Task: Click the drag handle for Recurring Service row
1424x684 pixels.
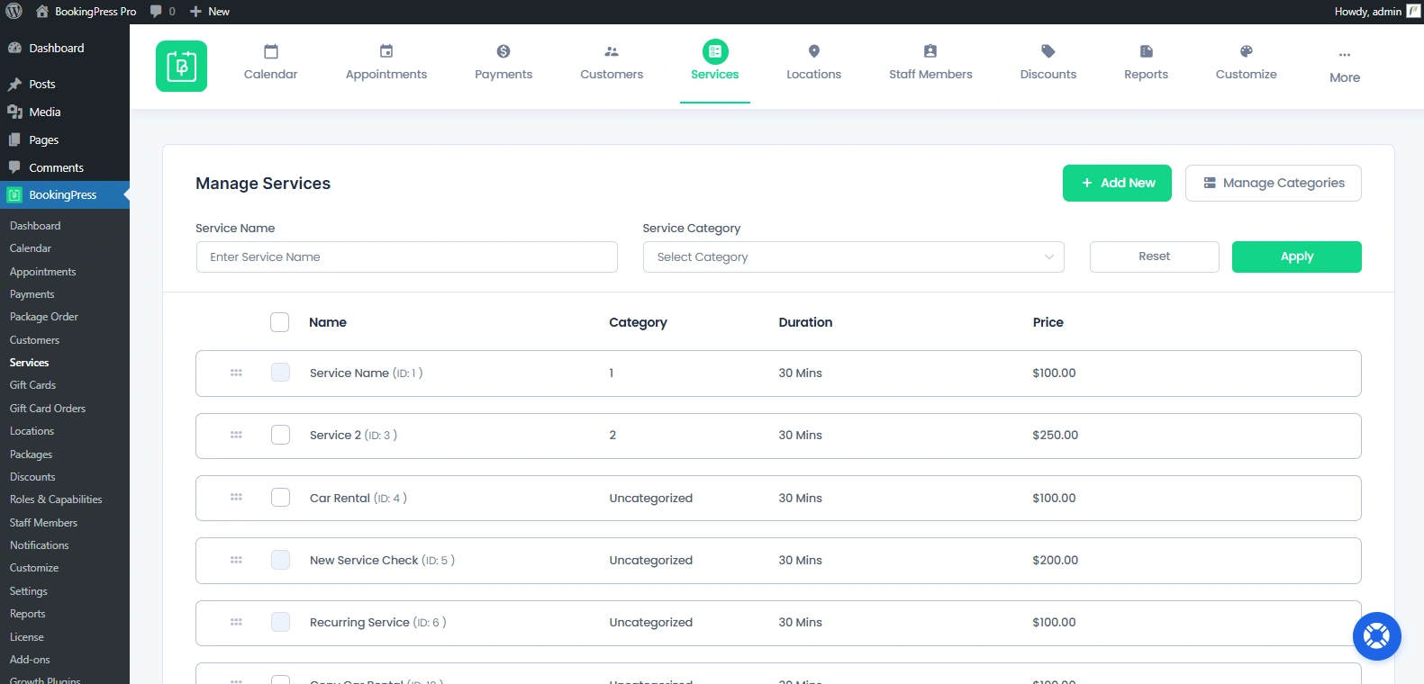Action: click(x=236, y=622)
